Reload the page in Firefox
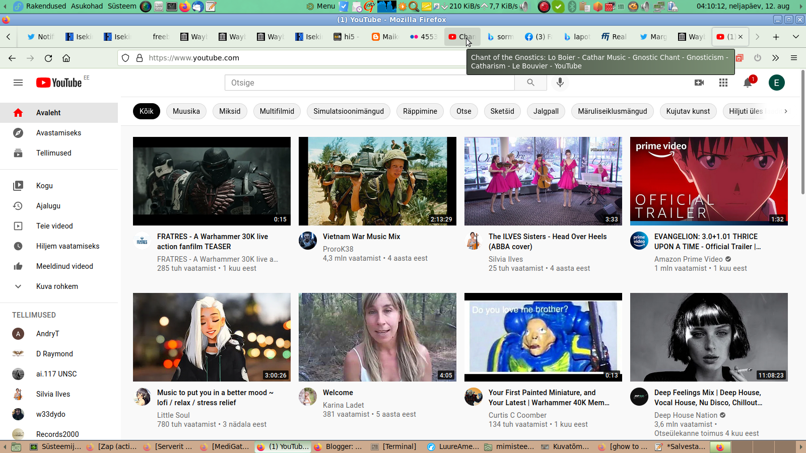Screen dimensions: 806x453 48,58
